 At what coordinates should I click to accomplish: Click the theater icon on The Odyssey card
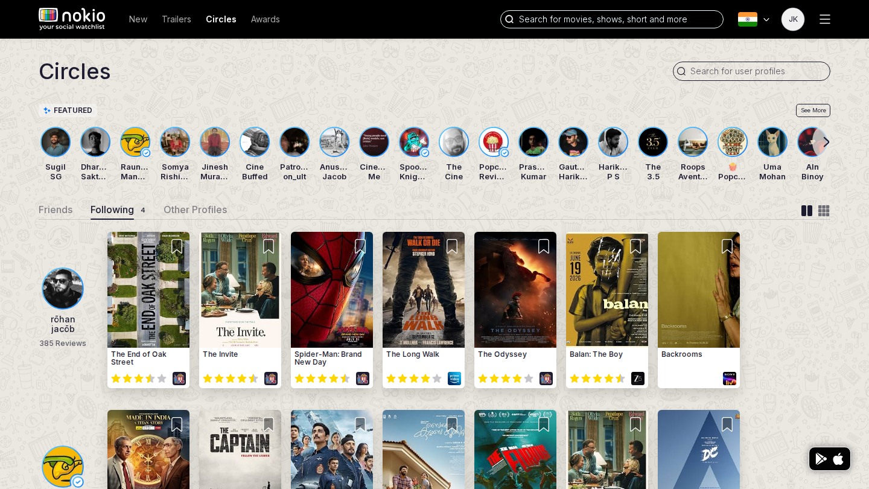click(546, 379)
